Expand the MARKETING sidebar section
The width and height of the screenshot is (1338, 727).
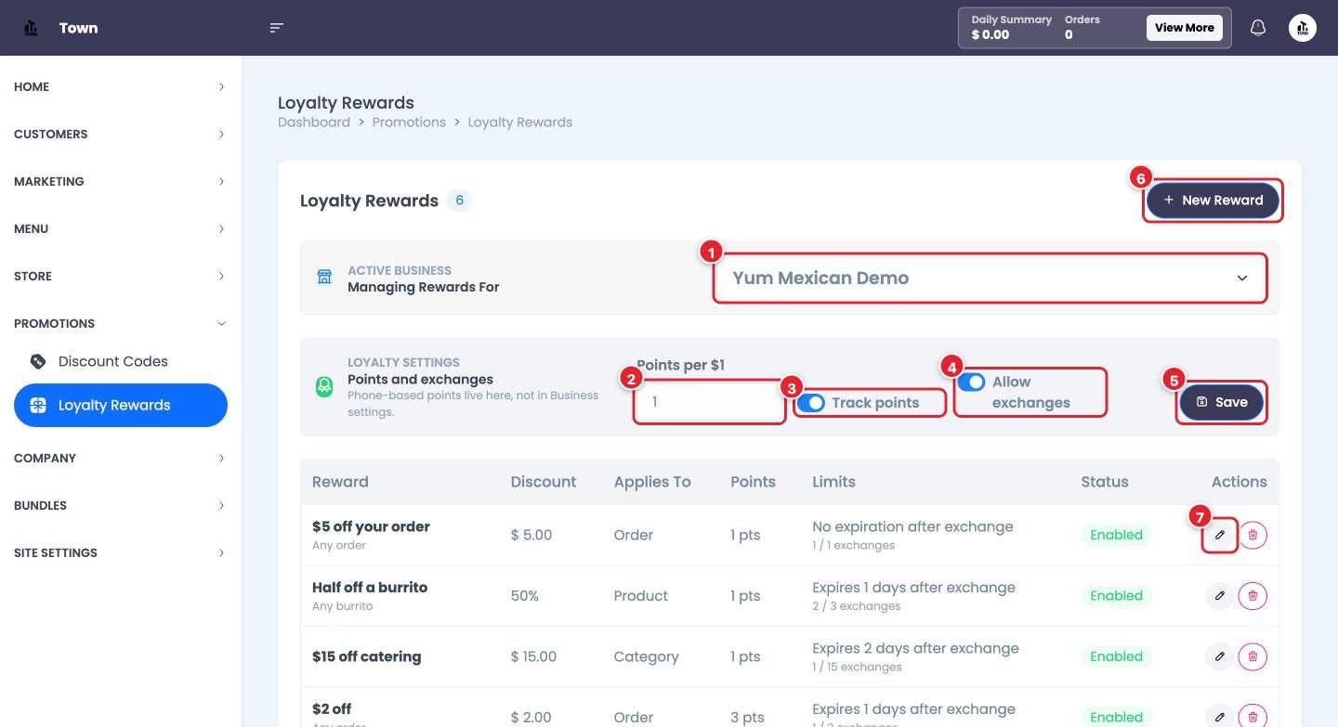point(121,181)
